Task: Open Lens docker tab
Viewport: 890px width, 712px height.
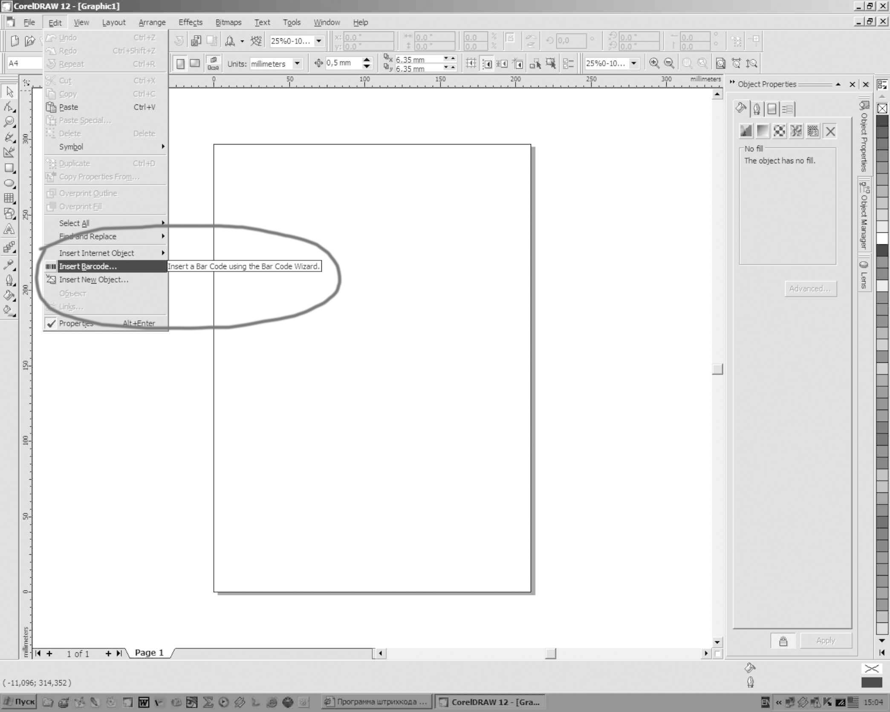Action: (x=864, y=274)
